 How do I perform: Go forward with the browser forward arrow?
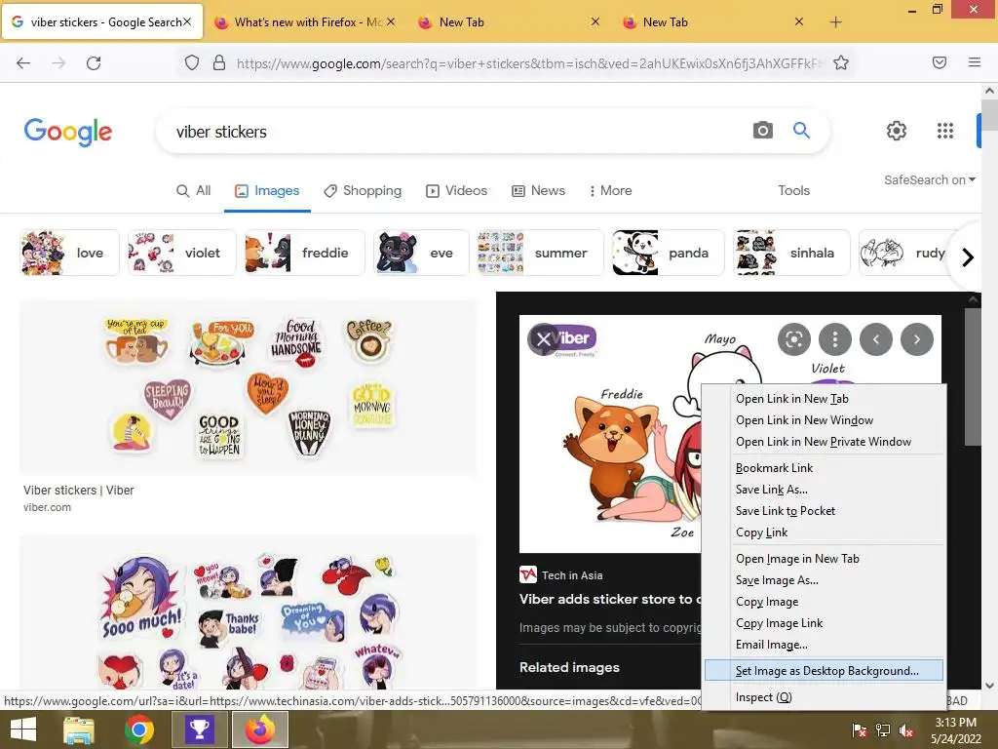[58, 63]
